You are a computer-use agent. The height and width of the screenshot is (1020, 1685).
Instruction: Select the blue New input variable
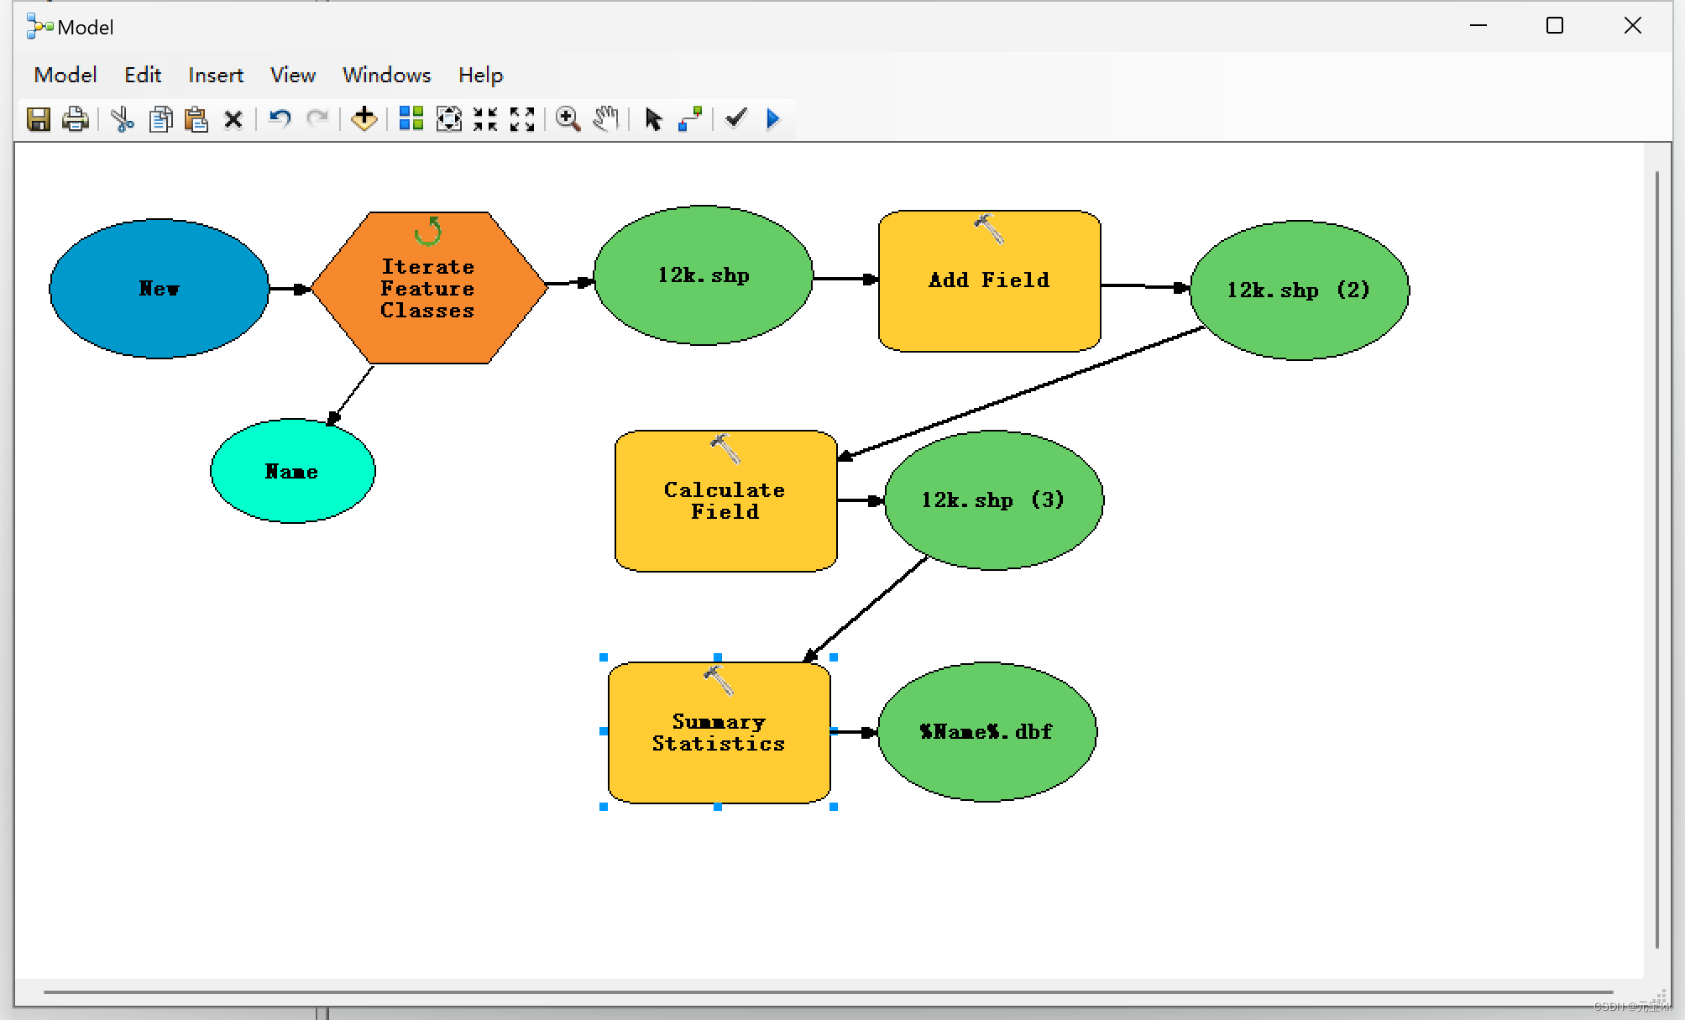pos(159,289)
